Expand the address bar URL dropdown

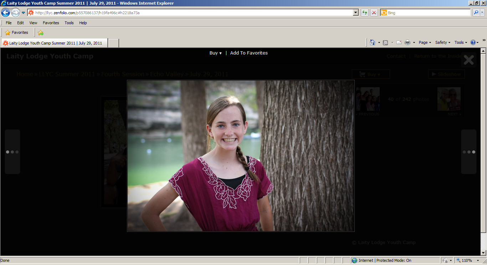click(x=356, y=13)
